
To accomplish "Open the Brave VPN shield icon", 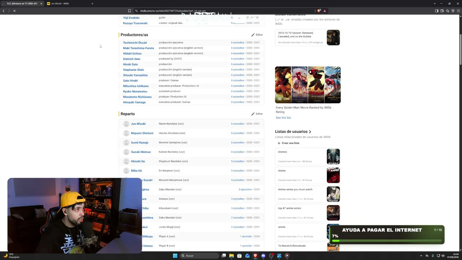I will tap(453, 11).
